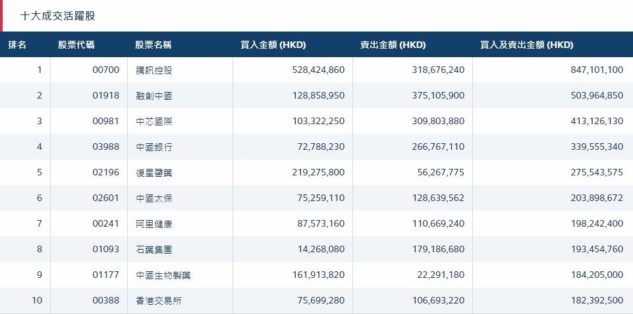
Task: Click the 股票名稱 column header
Action: [x=153, y=45]
